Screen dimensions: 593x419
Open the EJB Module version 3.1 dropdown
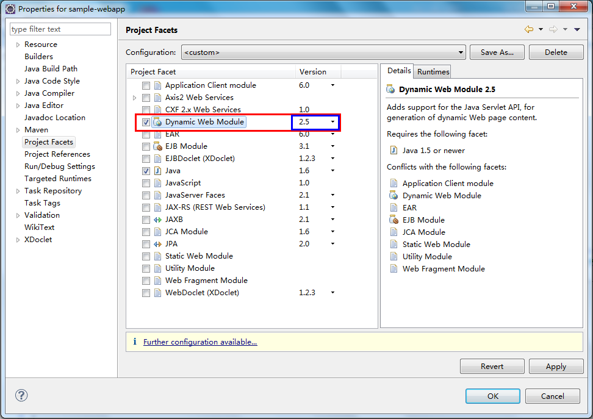332,146
